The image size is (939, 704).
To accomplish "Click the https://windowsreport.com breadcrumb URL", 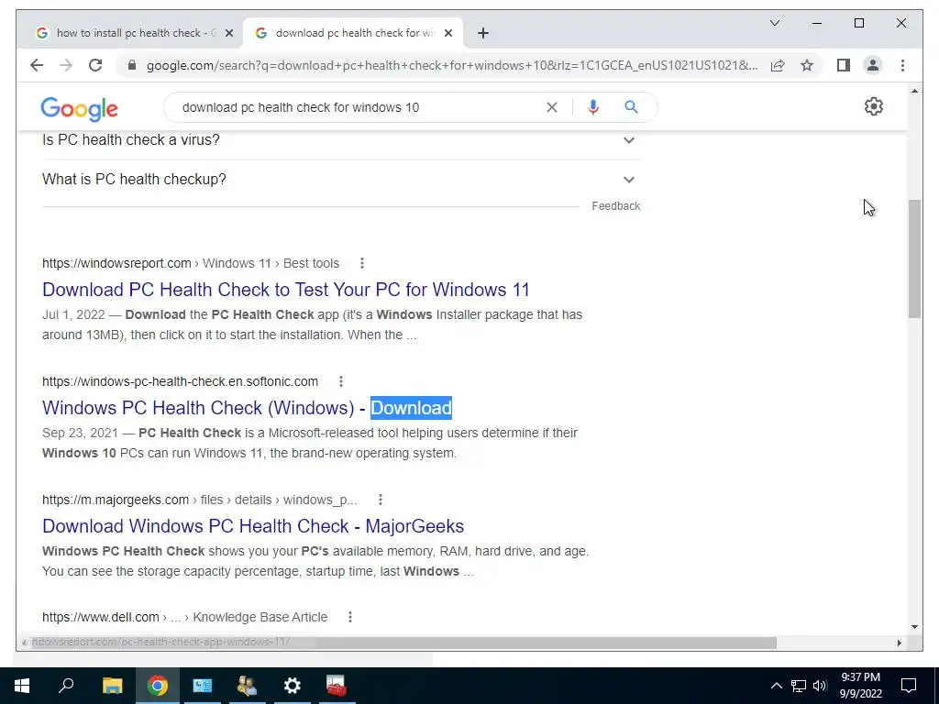I will click(116, 263).
